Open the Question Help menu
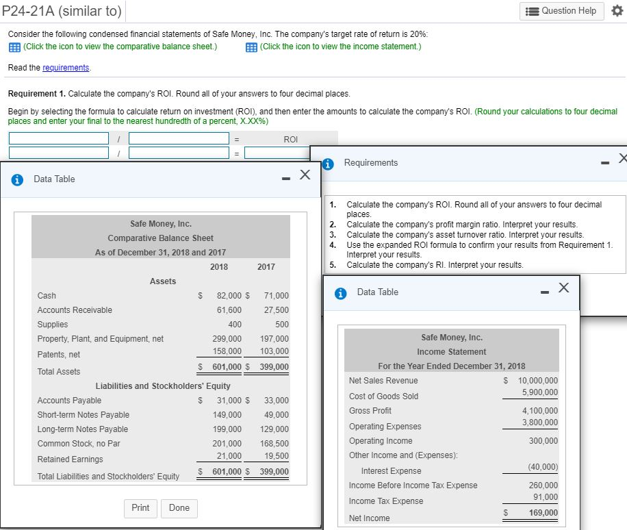The height and width of the screenshot is (530, 627). coord(561,11)
